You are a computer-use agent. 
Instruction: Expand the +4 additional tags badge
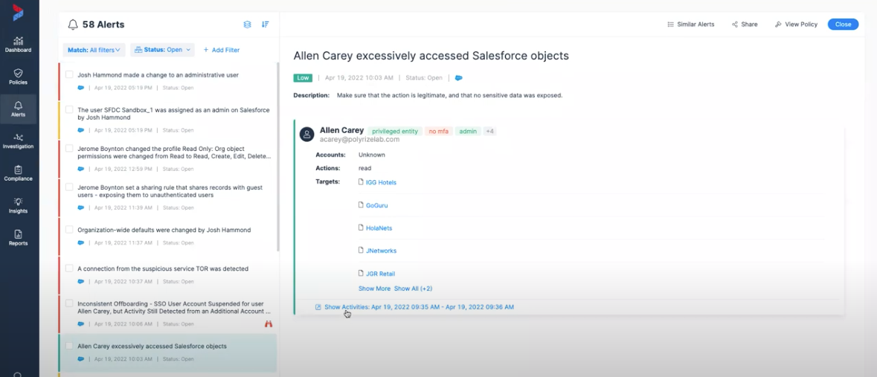(489, 132)
